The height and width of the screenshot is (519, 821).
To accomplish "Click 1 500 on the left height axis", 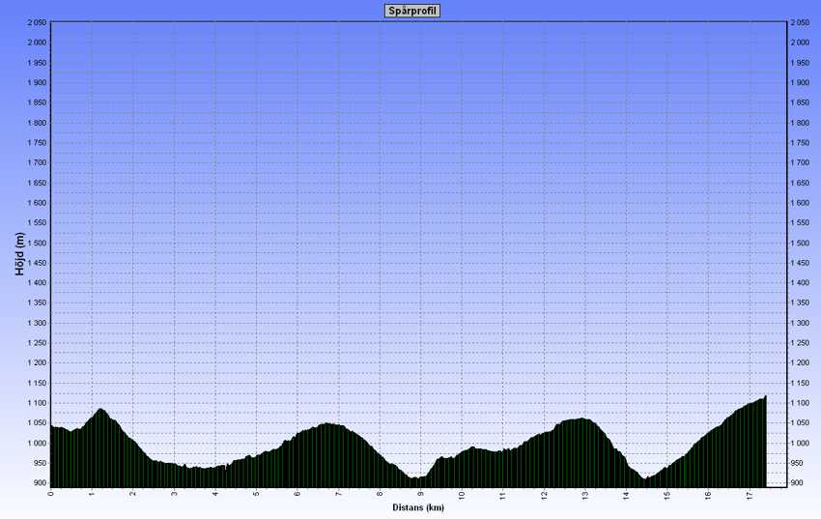I will tap(37, 243).
